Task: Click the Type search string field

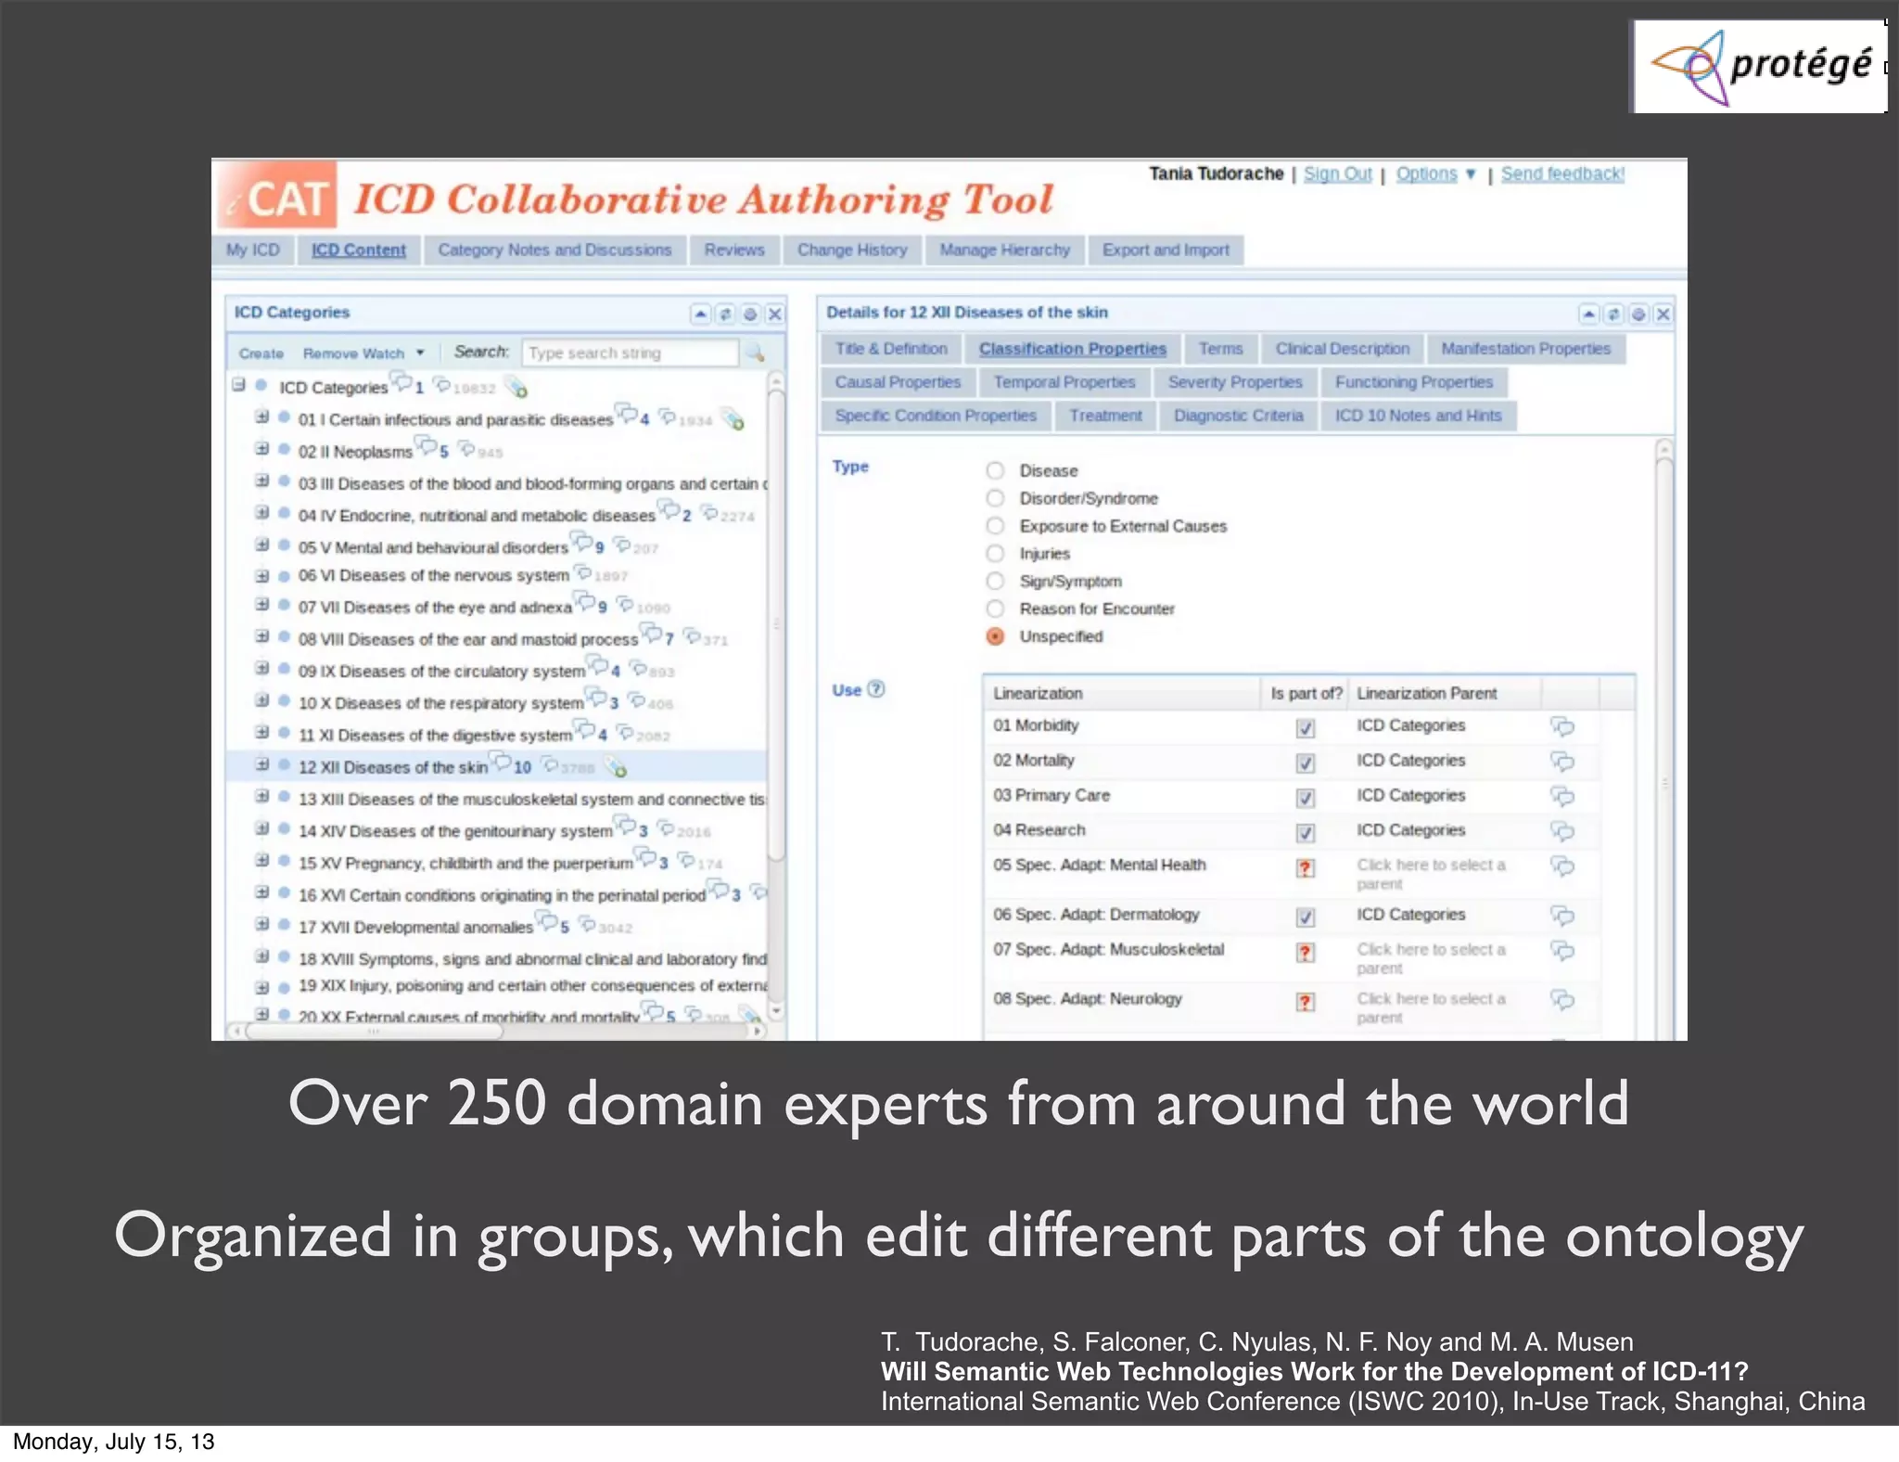Action: coord(631,353)
